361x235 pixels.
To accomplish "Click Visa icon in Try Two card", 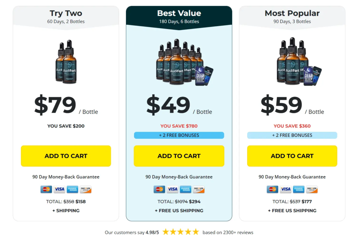I will point(59,189).
